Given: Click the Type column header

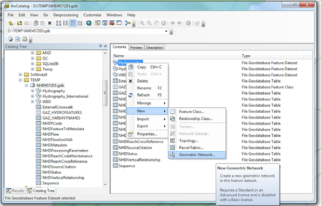Looking at the screenshot, I should click(x=272, y=56).
